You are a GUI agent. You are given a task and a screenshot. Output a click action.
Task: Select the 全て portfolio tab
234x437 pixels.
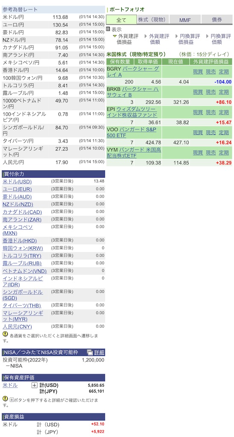tap(121, 20)
